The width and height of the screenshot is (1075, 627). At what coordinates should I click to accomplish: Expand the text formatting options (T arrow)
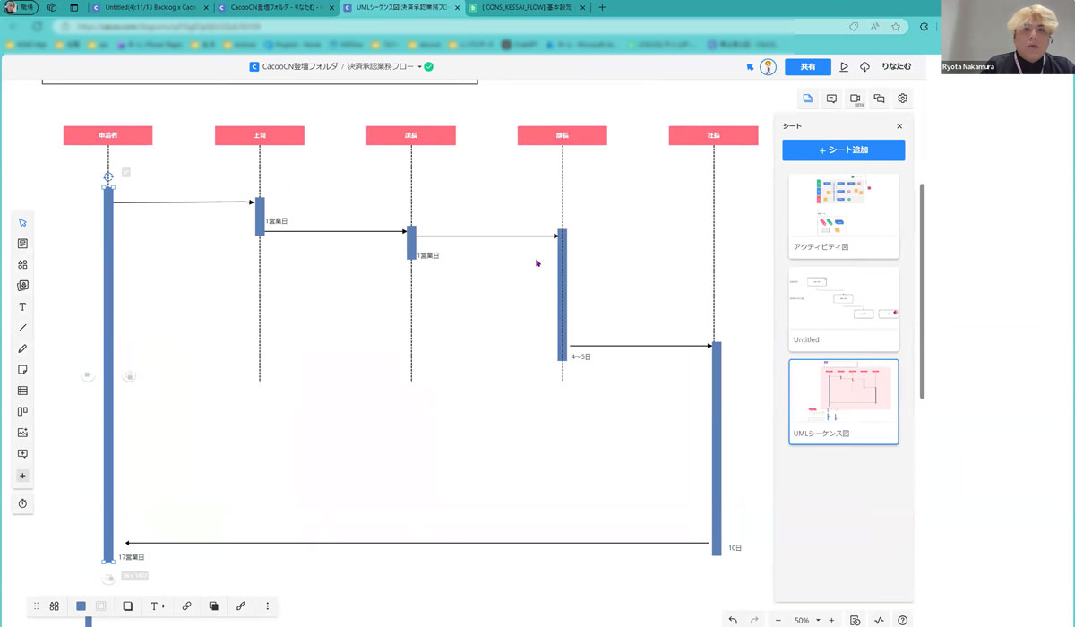point(157,606)
